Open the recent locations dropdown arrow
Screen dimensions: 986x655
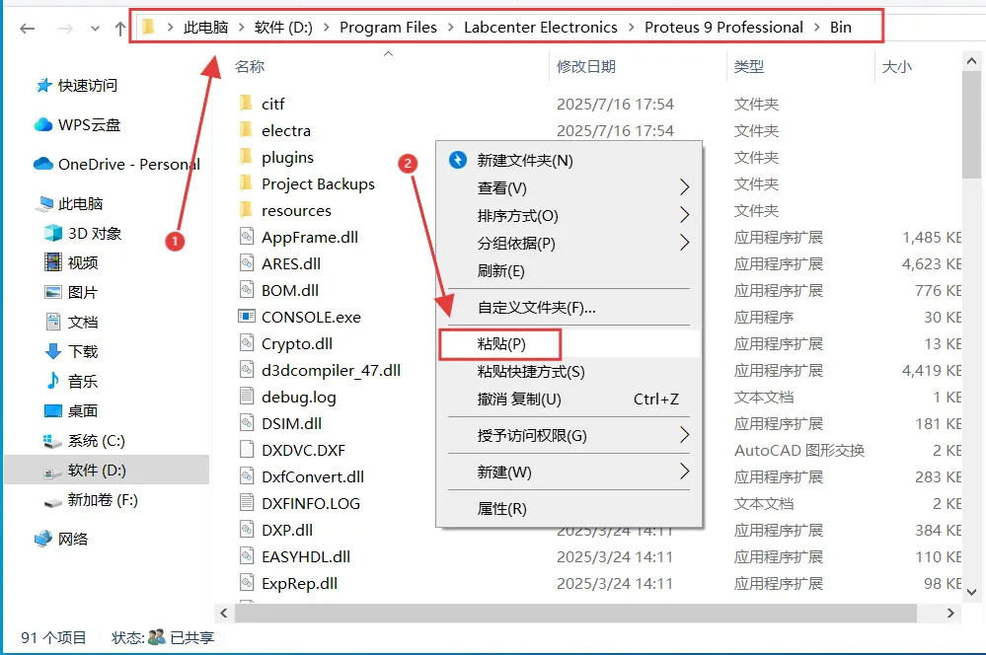(95, 29)
